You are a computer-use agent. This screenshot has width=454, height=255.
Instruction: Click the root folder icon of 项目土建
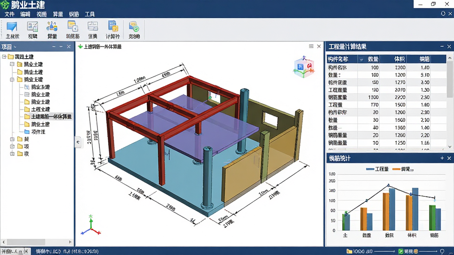coord(11,56)
